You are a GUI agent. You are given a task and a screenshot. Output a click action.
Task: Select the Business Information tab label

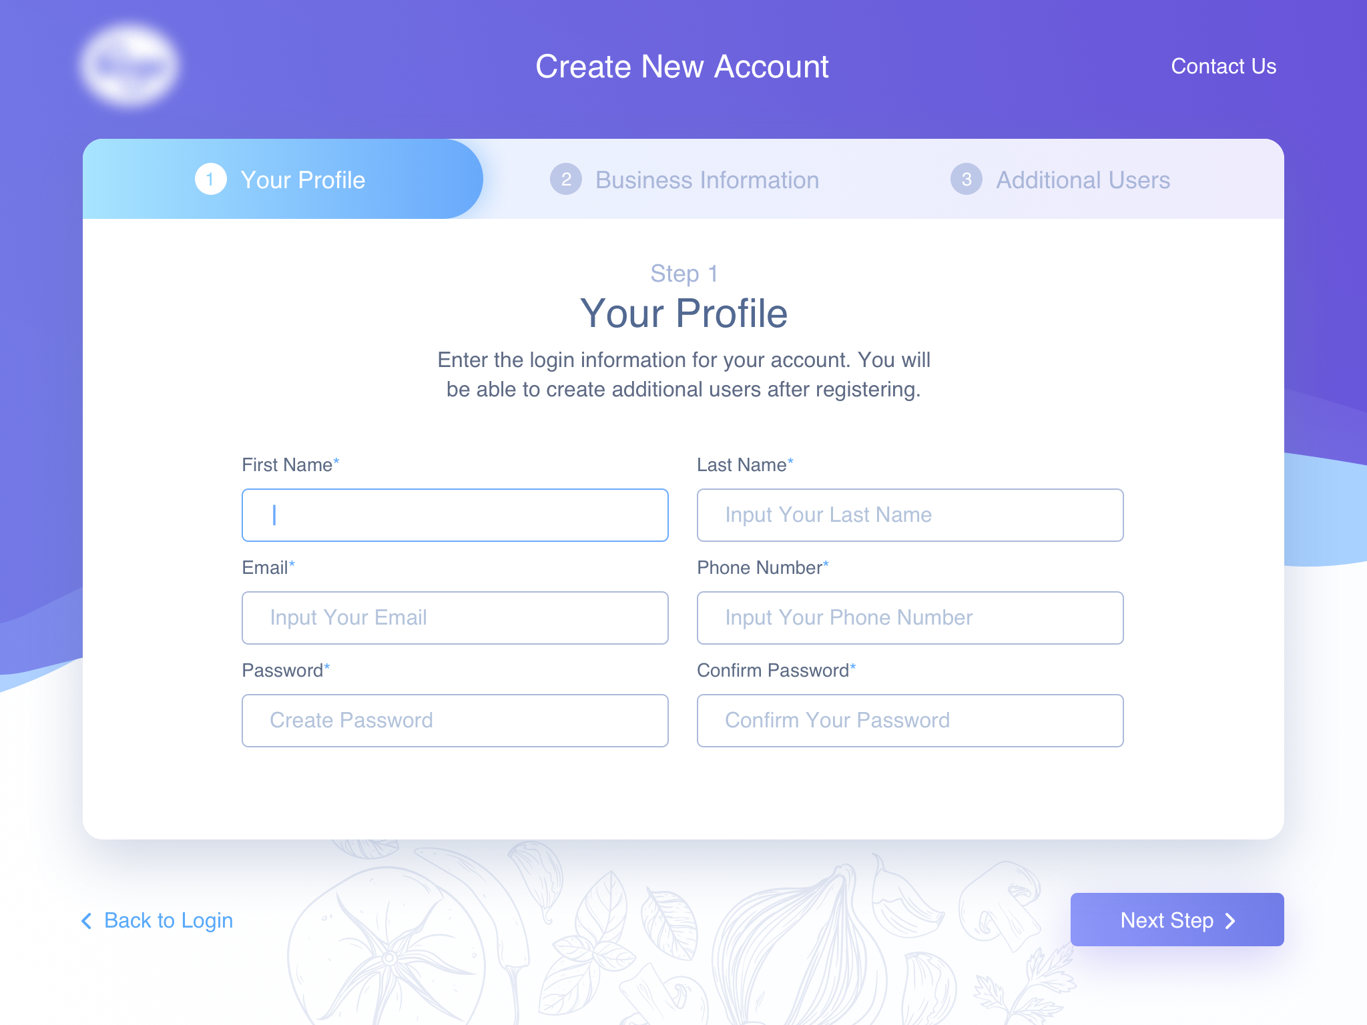click(708, 180)
